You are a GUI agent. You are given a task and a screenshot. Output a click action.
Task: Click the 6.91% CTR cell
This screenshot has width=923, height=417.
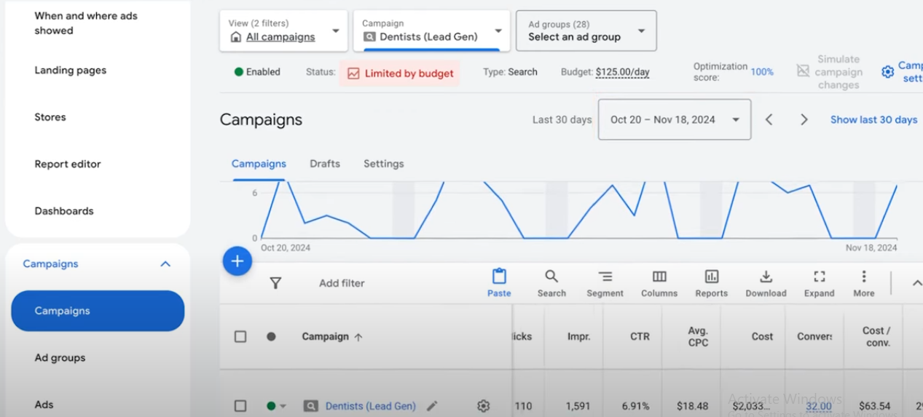635,406
